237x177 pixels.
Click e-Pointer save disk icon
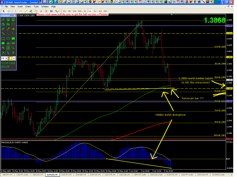coord(8,19)
